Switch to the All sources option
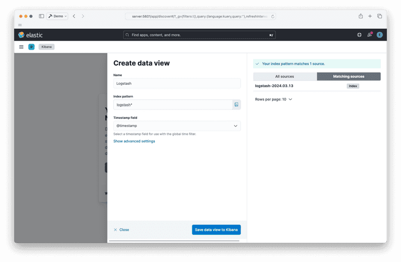Viewport: 401px width, 262px height. [x=285, y=76]
